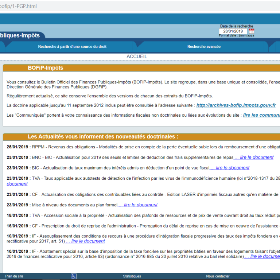Screen dimensions: 280x280
Task: Open the archives-bofip.impots.gouv.fr link
Action: [236, 105]
